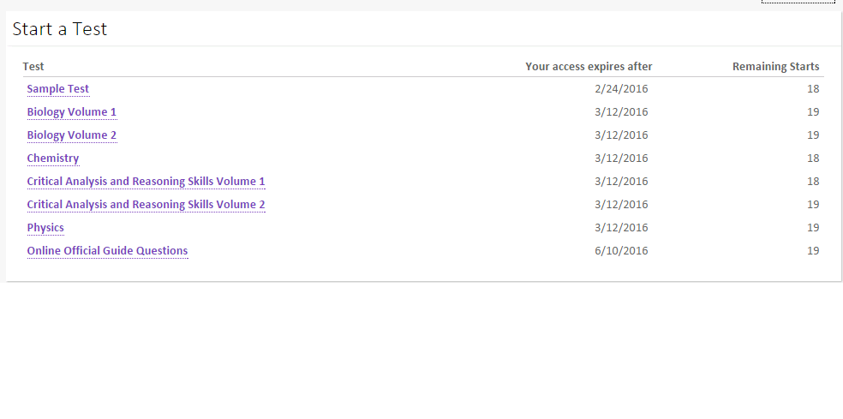This screenshot has height=419, width=843.
Task: Click the Sample Test remaining starts value
Action: pos(813,89)
